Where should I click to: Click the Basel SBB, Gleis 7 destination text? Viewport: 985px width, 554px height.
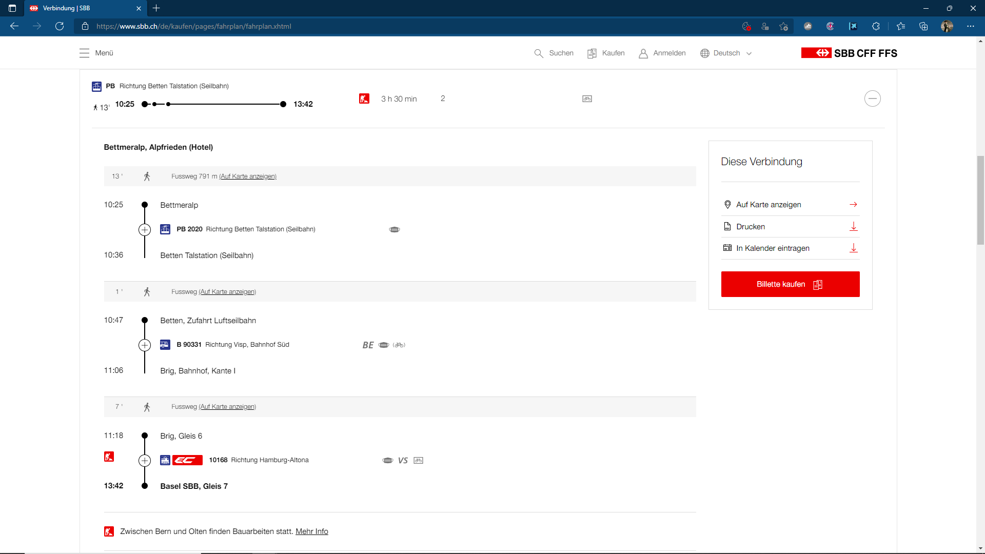(x=194, y=486)
